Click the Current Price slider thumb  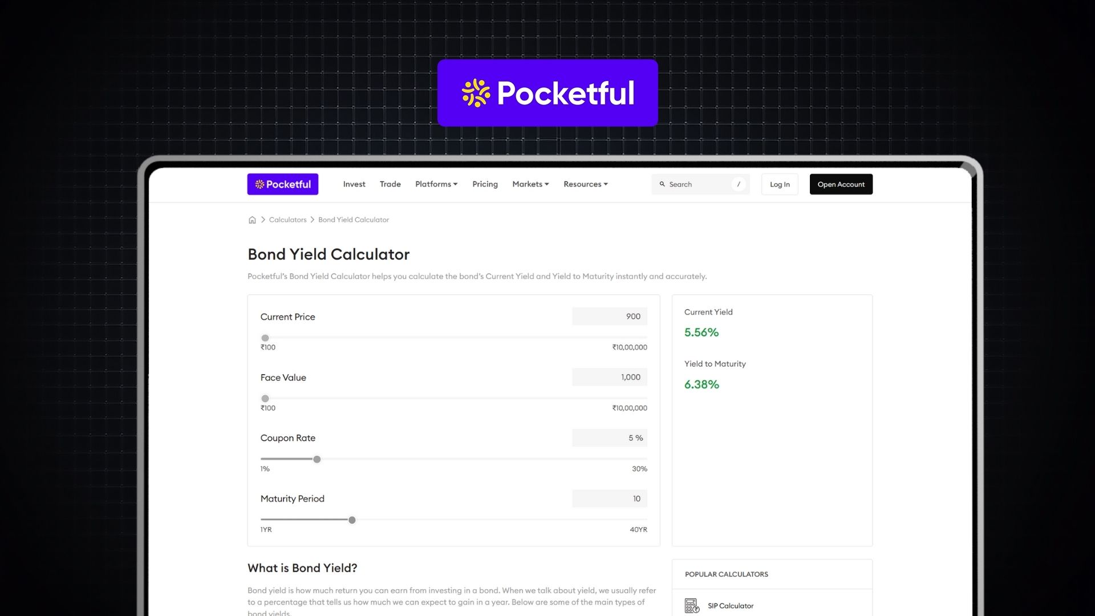click(x=265, y=338)
